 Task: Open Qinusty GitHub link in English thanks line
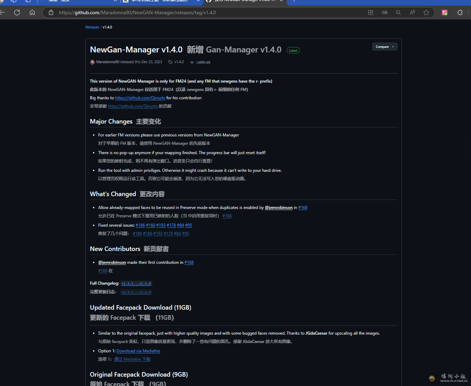tap(140, 98)
